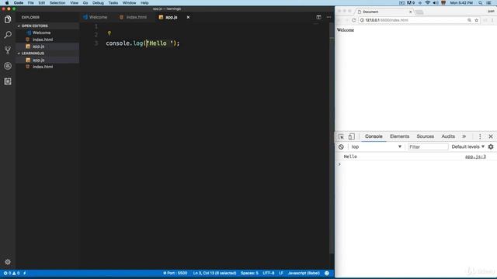Click the Wi-Fi icon in menu bar
This screenshot has width=497, height=279.
tap(428, 3)
